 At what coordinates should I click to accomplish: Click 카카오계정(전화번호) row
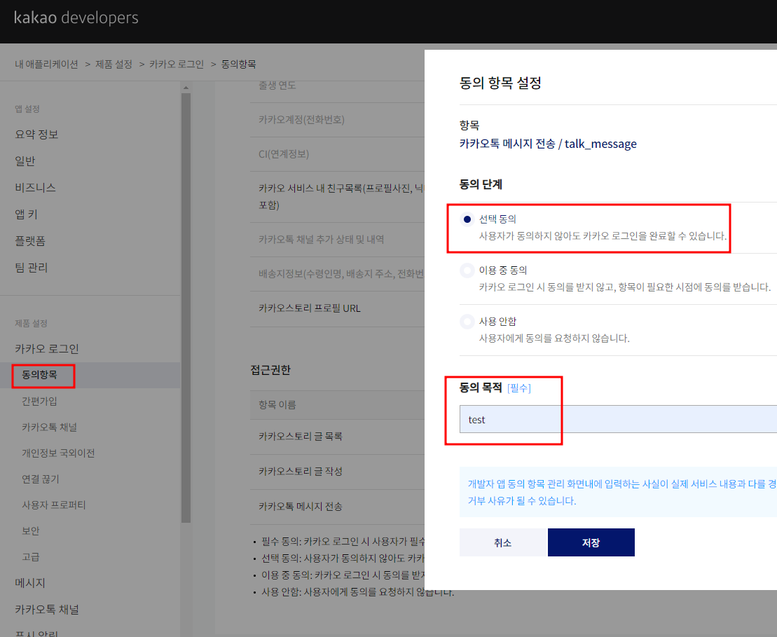click(x=337, y=120)
